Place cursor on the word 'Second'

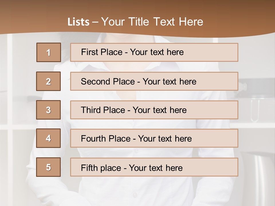(95, 82)
